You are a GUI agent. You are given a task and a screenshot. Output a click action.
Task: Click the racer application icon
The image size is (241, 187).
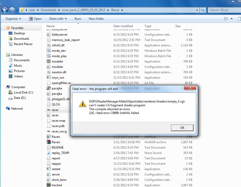coord(49,110)
